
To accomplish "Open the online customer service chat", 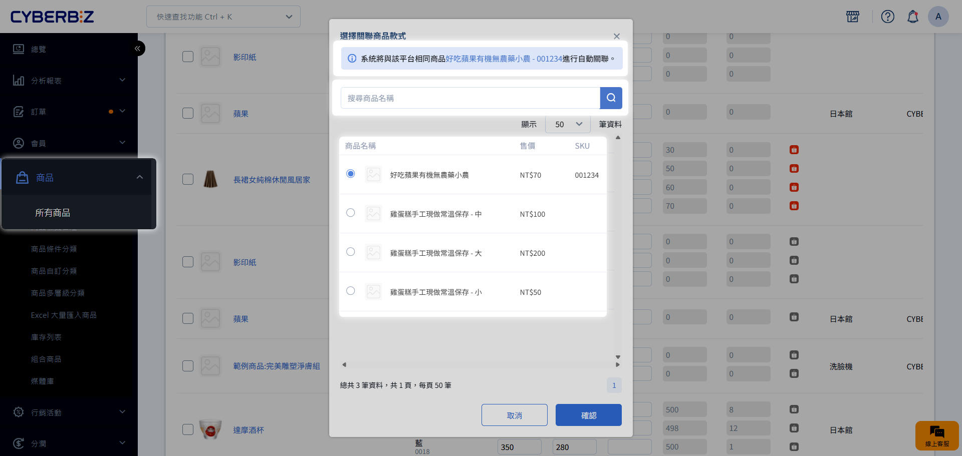I will tap(936, 435).
